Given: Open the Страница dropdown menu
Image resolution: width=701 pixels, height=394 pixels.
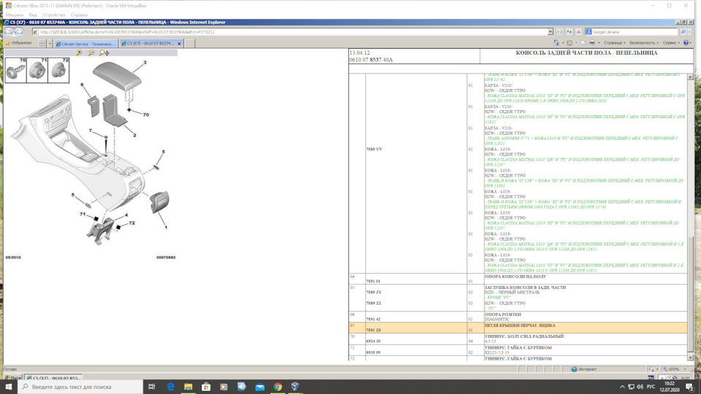Looking at the screenshot, I should [614, 43].
